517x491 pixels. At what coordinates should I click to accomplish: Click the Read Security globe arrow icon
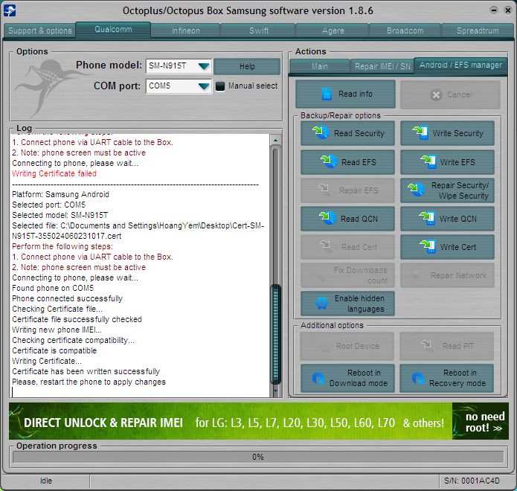(321, 132)
